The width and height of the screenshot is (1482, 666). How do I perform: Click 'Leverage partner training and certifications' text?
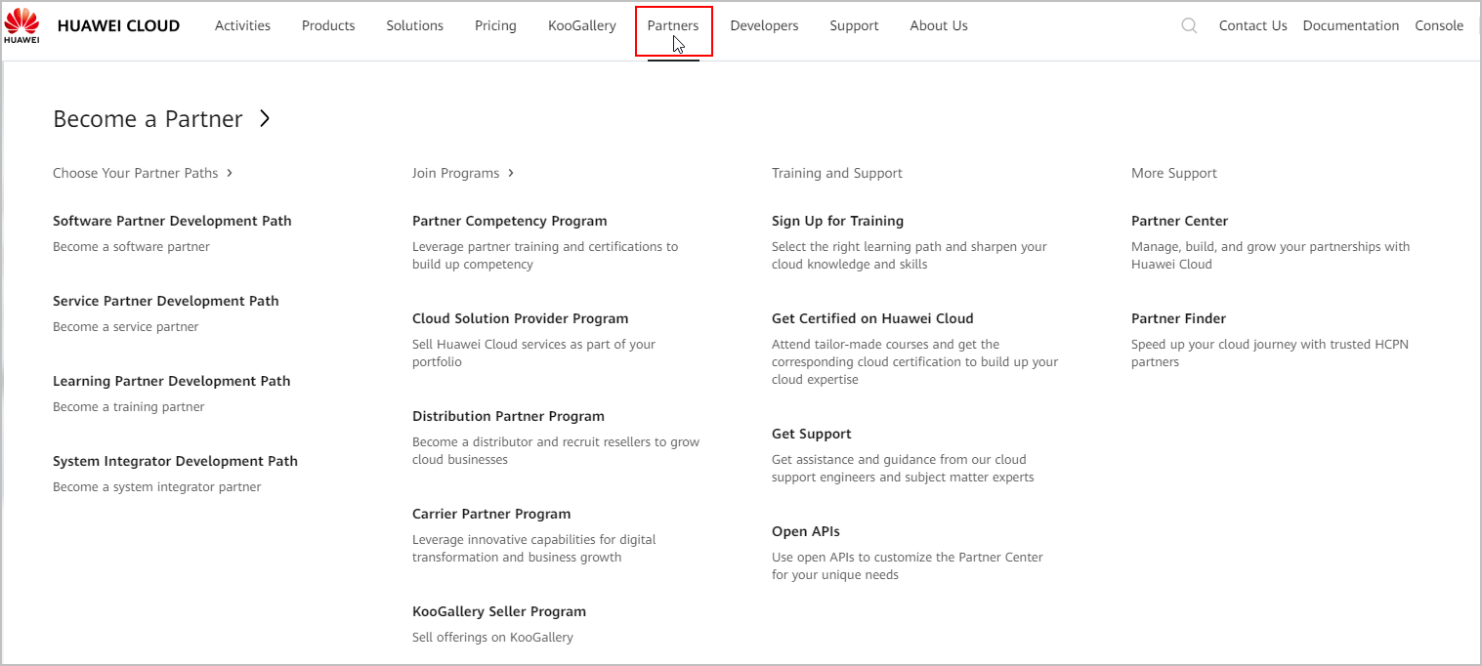tap(545, 256)
